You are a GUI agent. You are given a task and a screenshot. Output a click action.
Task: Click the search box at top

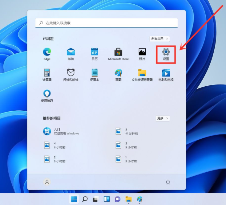click(x=107, y=23)
